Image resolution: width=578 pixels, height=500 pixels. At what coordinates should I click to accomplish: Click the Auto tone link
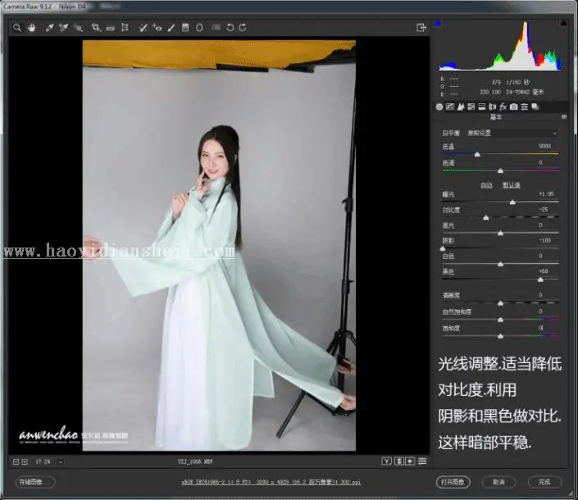(x=486, y=185)
